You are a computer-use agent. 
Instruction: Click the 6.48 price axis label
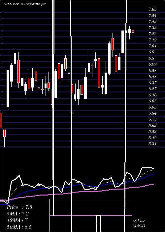[x=152, y=77]
